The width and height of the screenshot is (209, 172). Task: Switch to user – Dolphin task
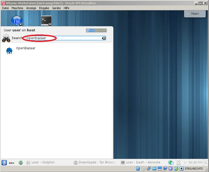[x=40, y=162]
